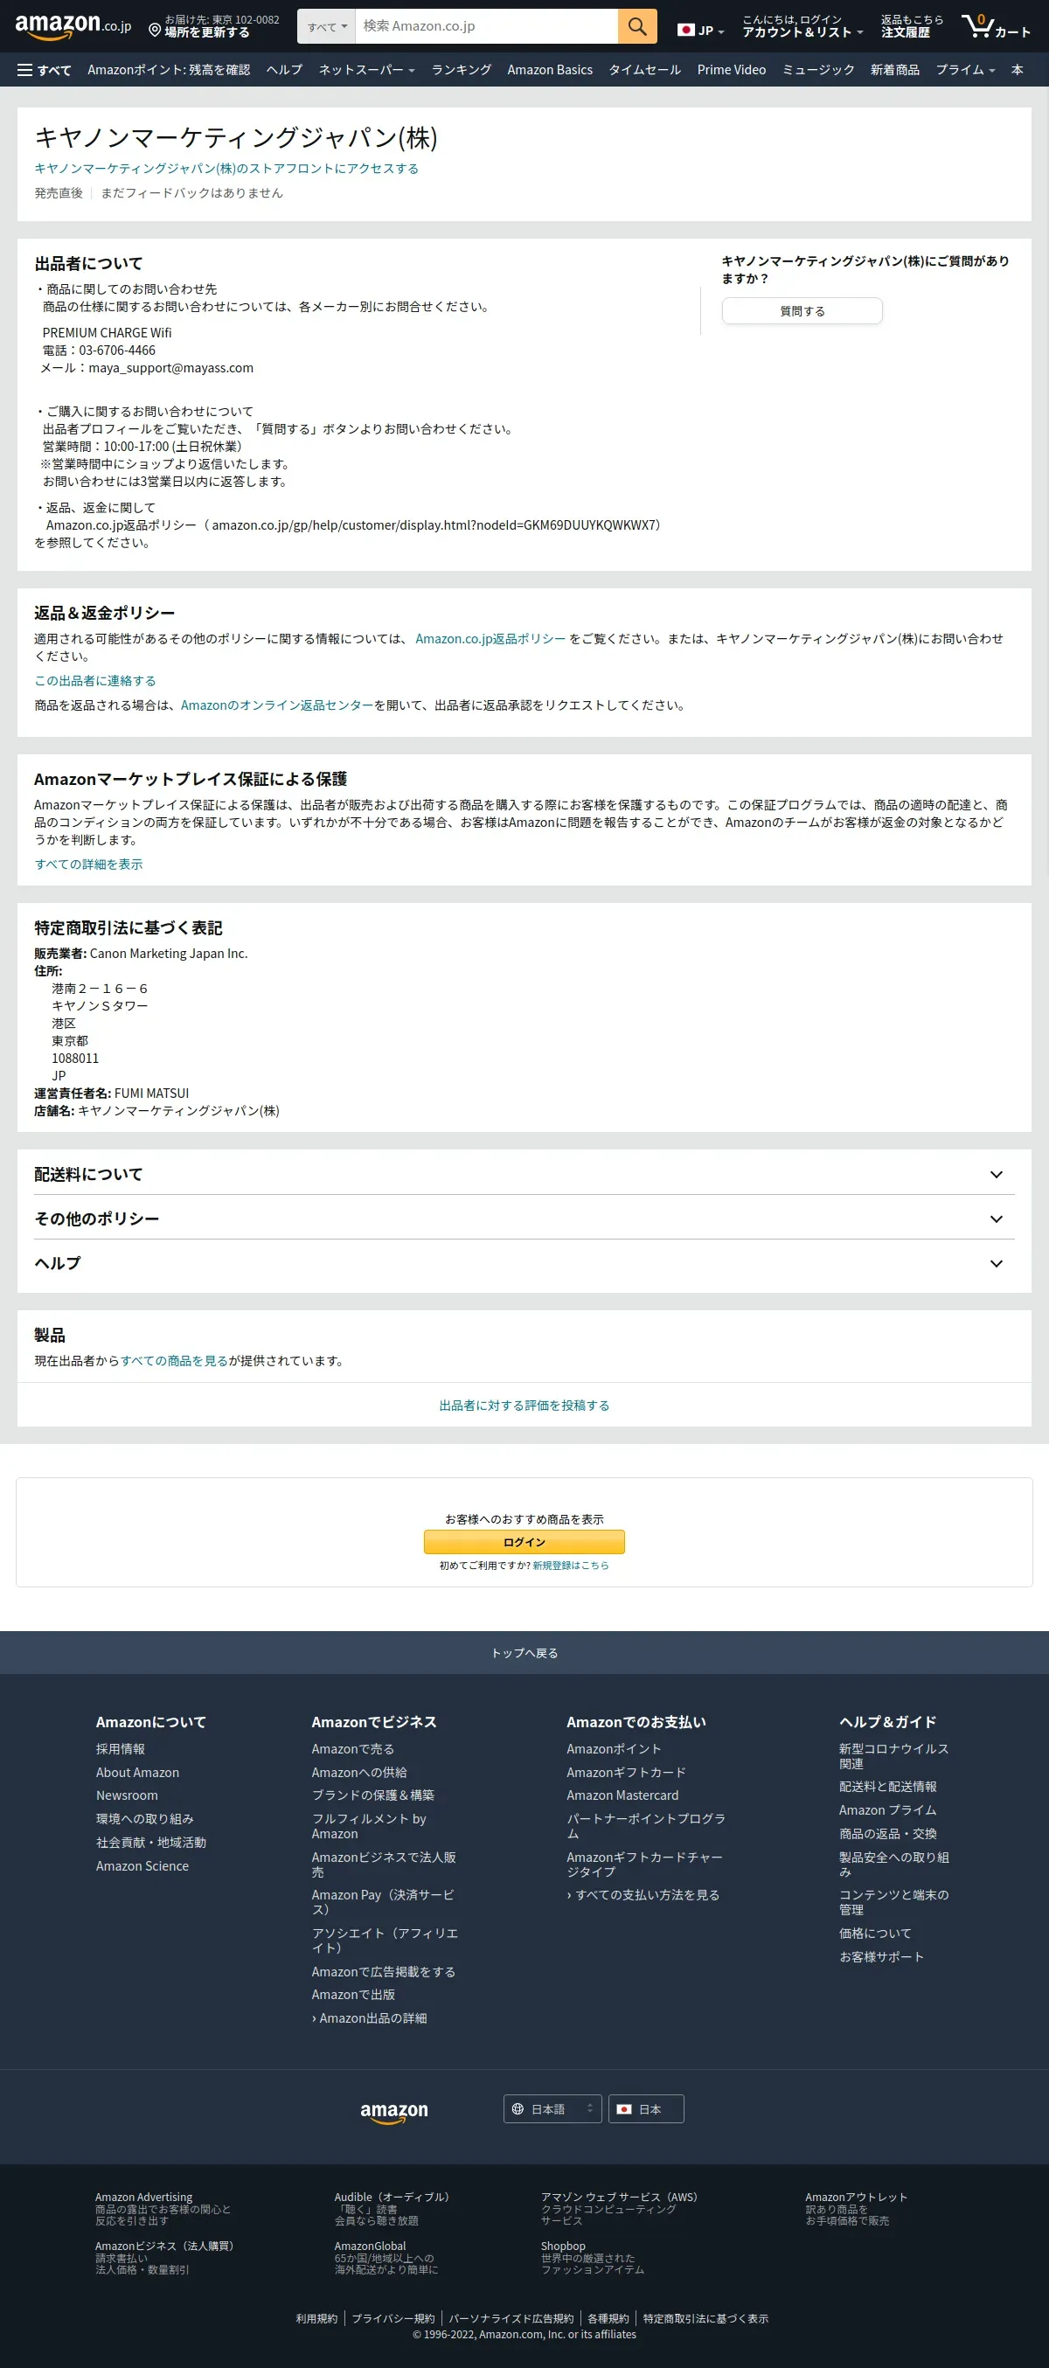Open プライバシー規約 footer link
Screen dimensions: 1049x2368
tap(393, 2318)
